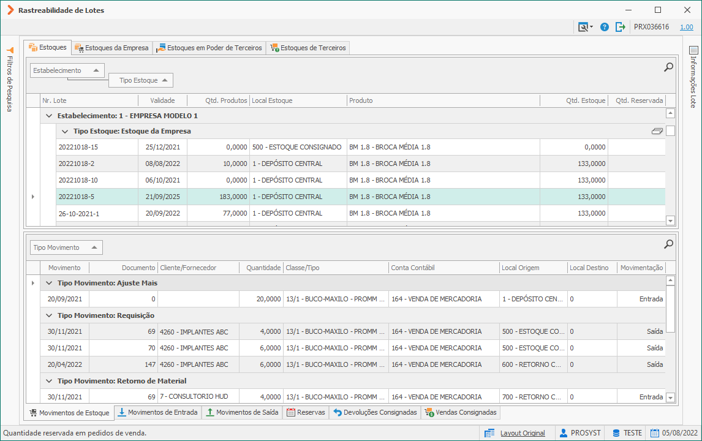Click the upper grid search magnifier
The height and width of the screenshot is (441, 702).
coord(668,67)
